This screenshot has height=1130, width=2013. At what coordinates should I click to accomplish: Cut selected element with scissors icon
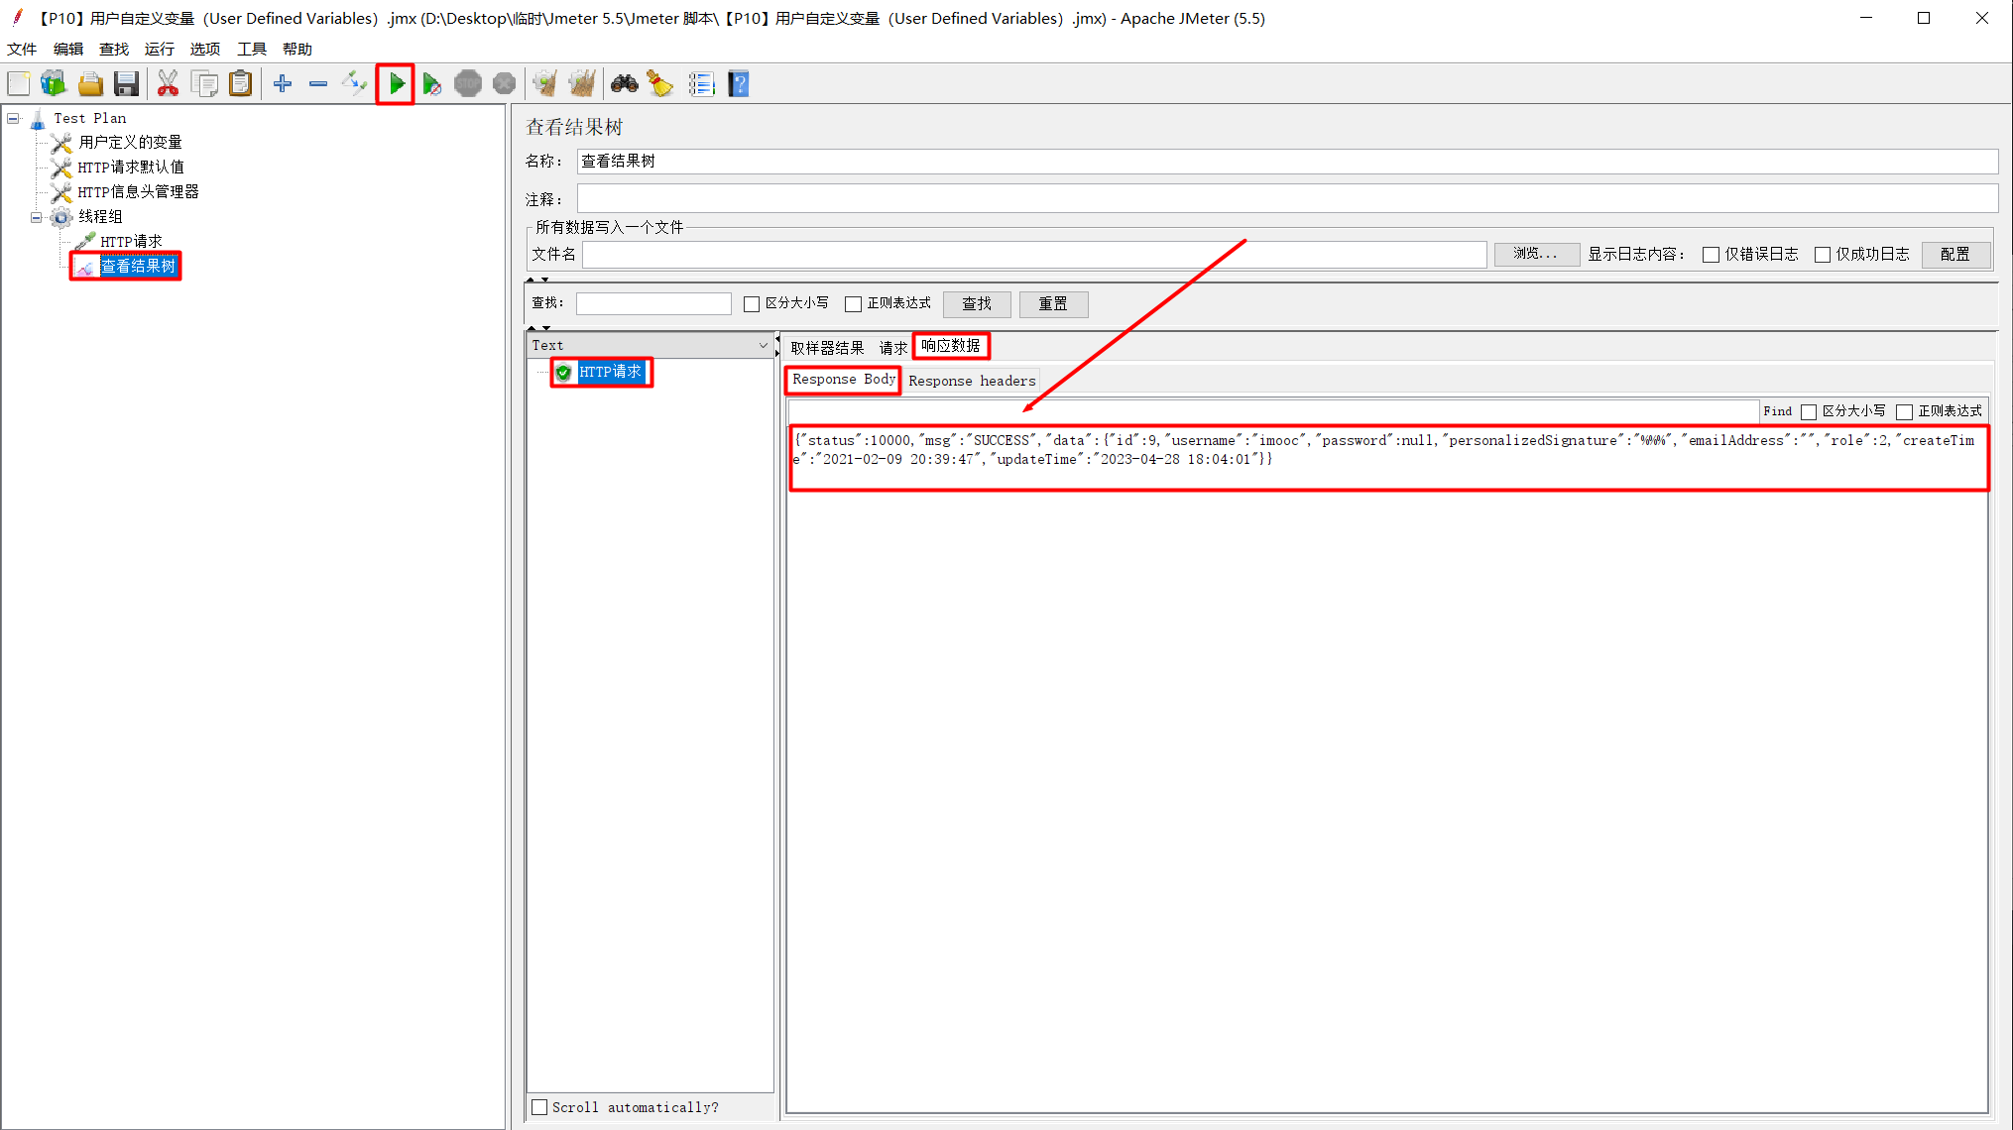click(x=168, y=84)
